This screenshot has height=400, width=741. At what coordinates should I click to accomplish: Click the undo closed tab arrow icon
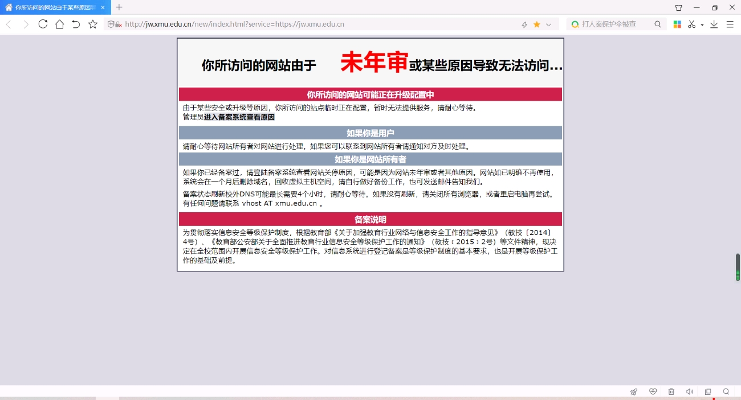coord(76,24)
